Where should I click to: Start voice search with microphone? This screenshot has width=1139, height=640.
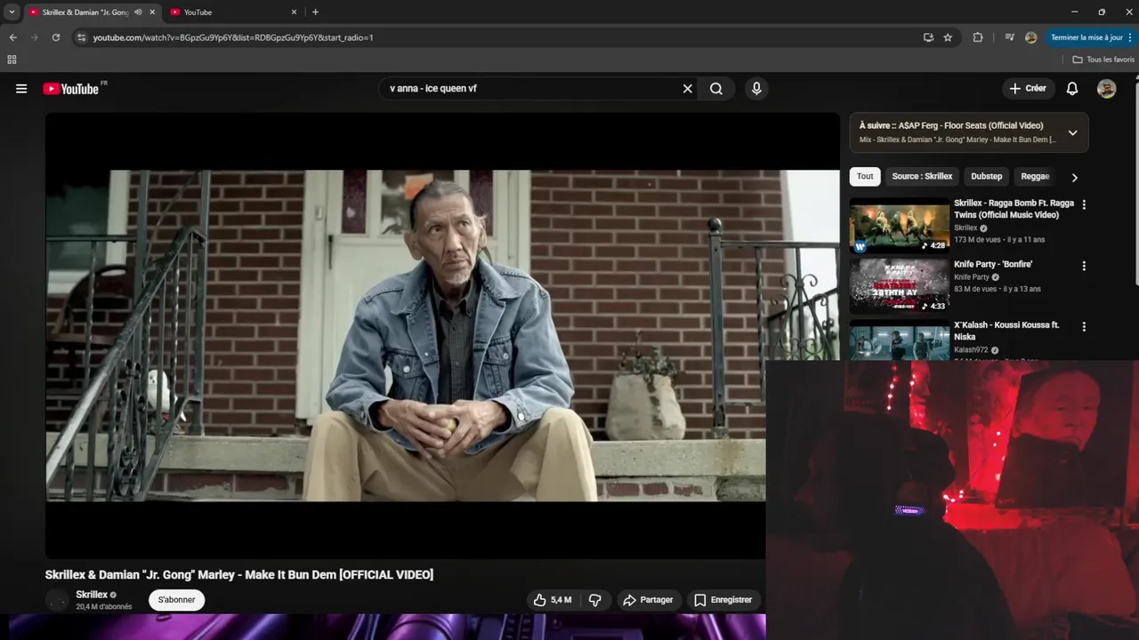pyautogui.click(x=756, y=89)
